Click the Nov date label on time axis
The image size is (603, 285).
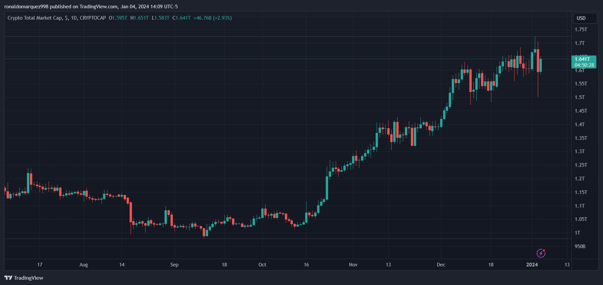click(353, 265)
